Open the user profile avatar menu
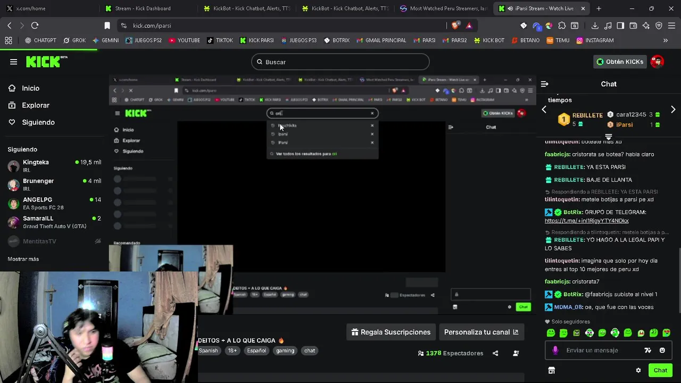The width and height of the screenshot is (681, 383). click(657, 62)
